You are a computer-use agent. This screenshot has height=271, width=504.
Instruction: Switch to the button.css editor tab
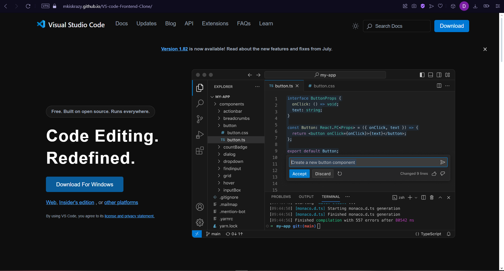point(321,86)
